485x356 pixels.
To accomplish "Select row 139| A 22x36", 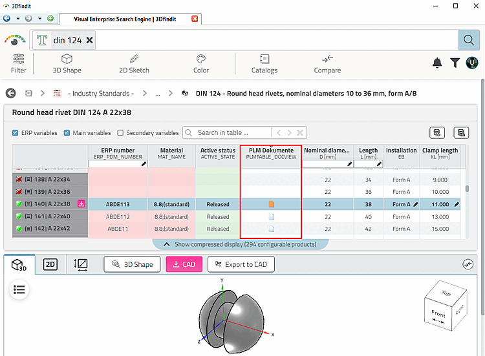I will tap(50, 192).
